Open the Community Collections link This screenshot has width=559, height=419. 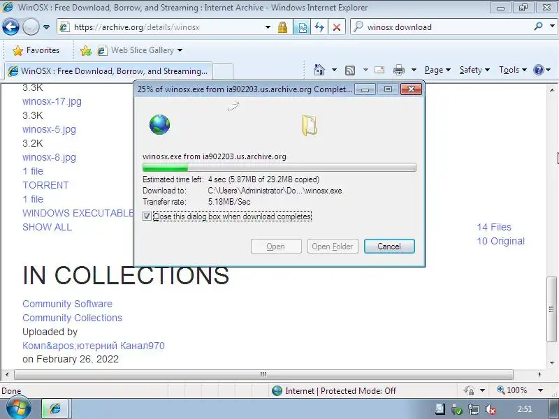click(72, 318)
